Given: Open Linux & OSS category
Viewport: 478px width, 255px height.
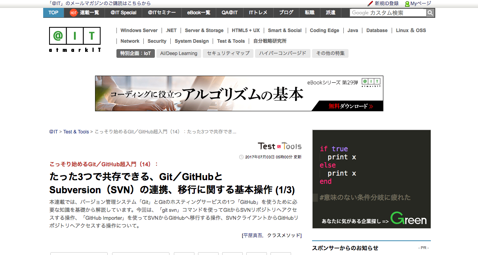Looking at the screenshot, I should point(411,30).
